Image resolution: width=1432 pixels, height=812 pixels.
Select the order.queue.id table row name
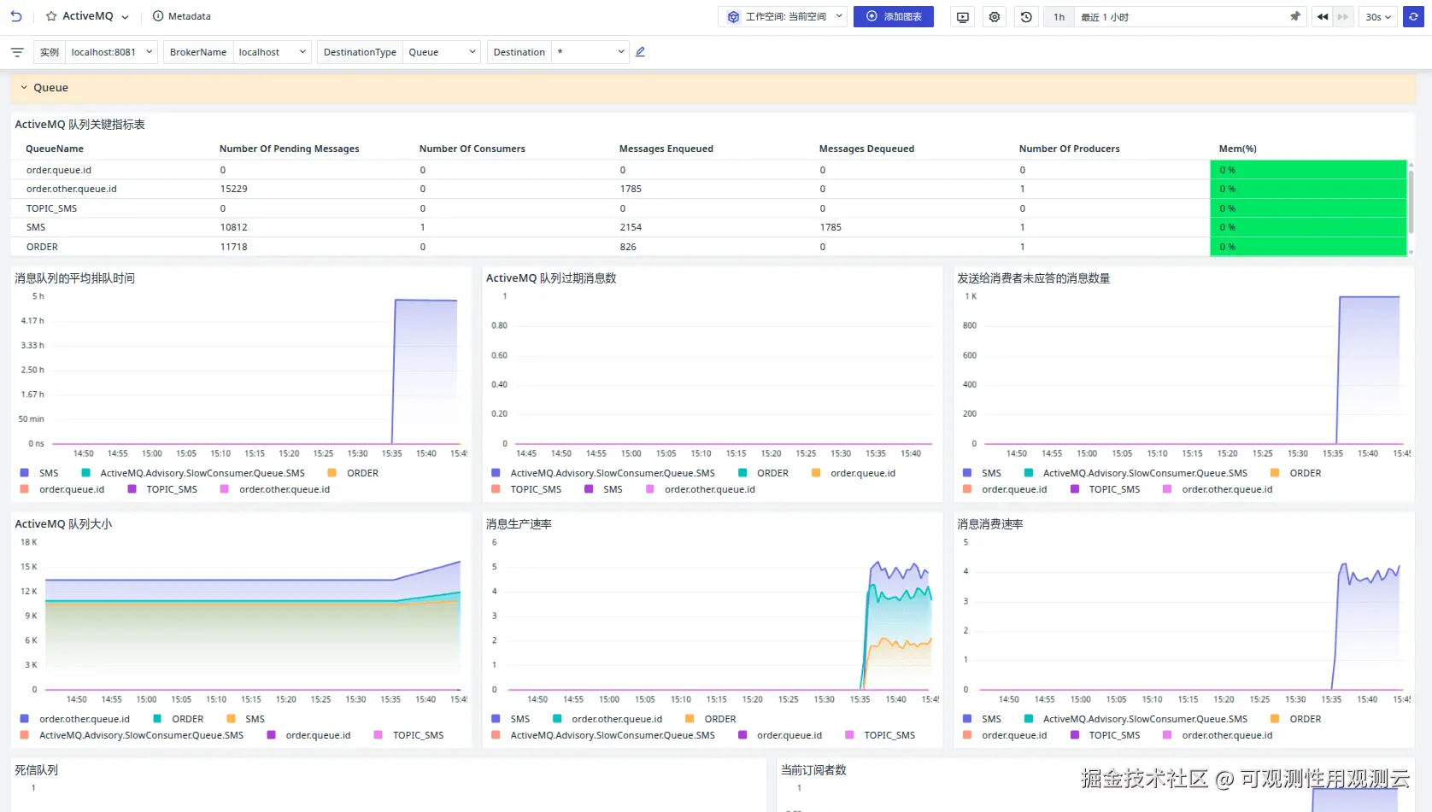point(59,170)
